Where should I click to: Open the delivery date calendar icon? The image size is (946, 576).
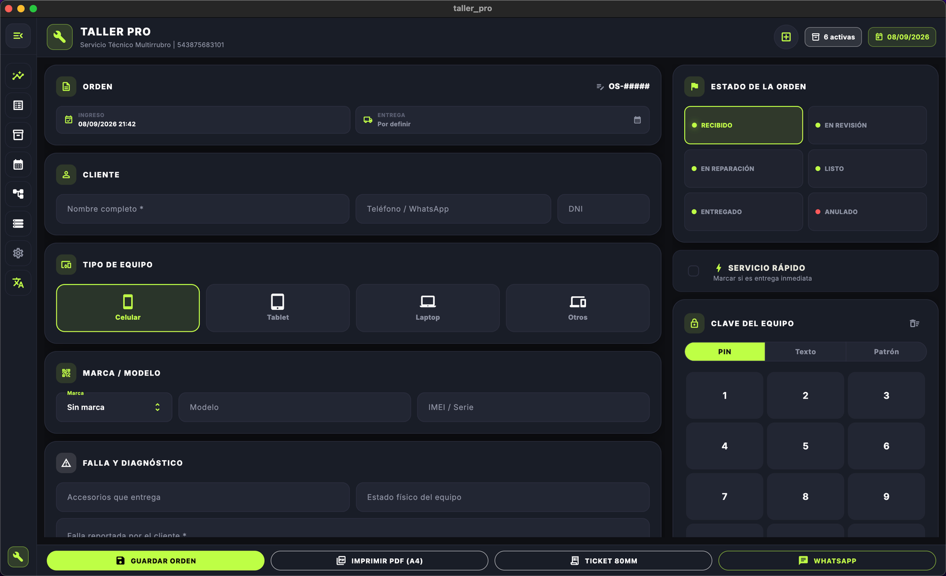coord(637,120)
